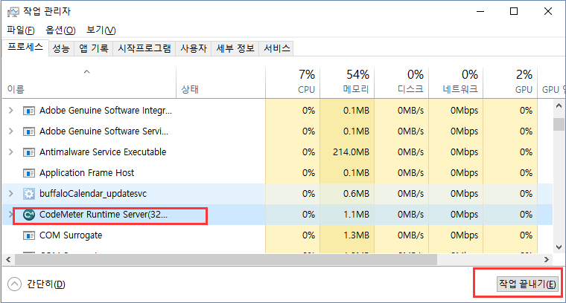Click the Adobe Genuine Software Integr... process icon
This screenshot has height=303, width=566.
pos(29,111)
